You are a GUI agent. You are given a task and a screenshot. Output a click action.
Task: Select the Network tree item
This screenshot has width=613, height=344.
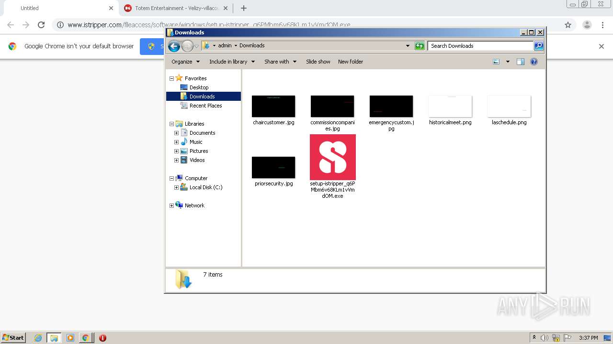[x=194, y=205]
